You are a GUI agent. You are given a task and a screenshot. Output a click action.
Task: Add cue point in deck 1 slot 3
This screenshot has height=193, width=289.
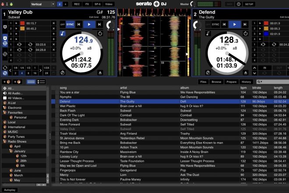(x=53, y=34)
